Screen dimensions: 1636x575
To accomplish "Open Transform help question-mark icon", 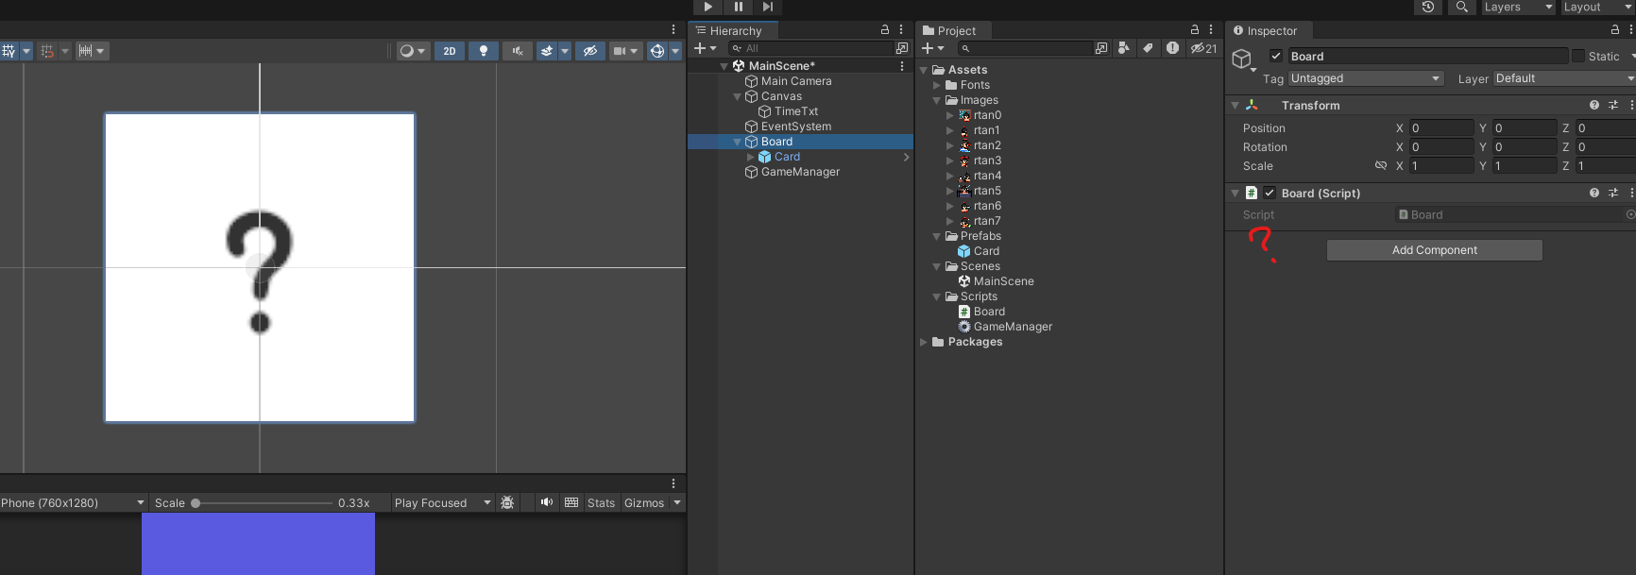I will pyautogui.click(x=1594, y=106).
